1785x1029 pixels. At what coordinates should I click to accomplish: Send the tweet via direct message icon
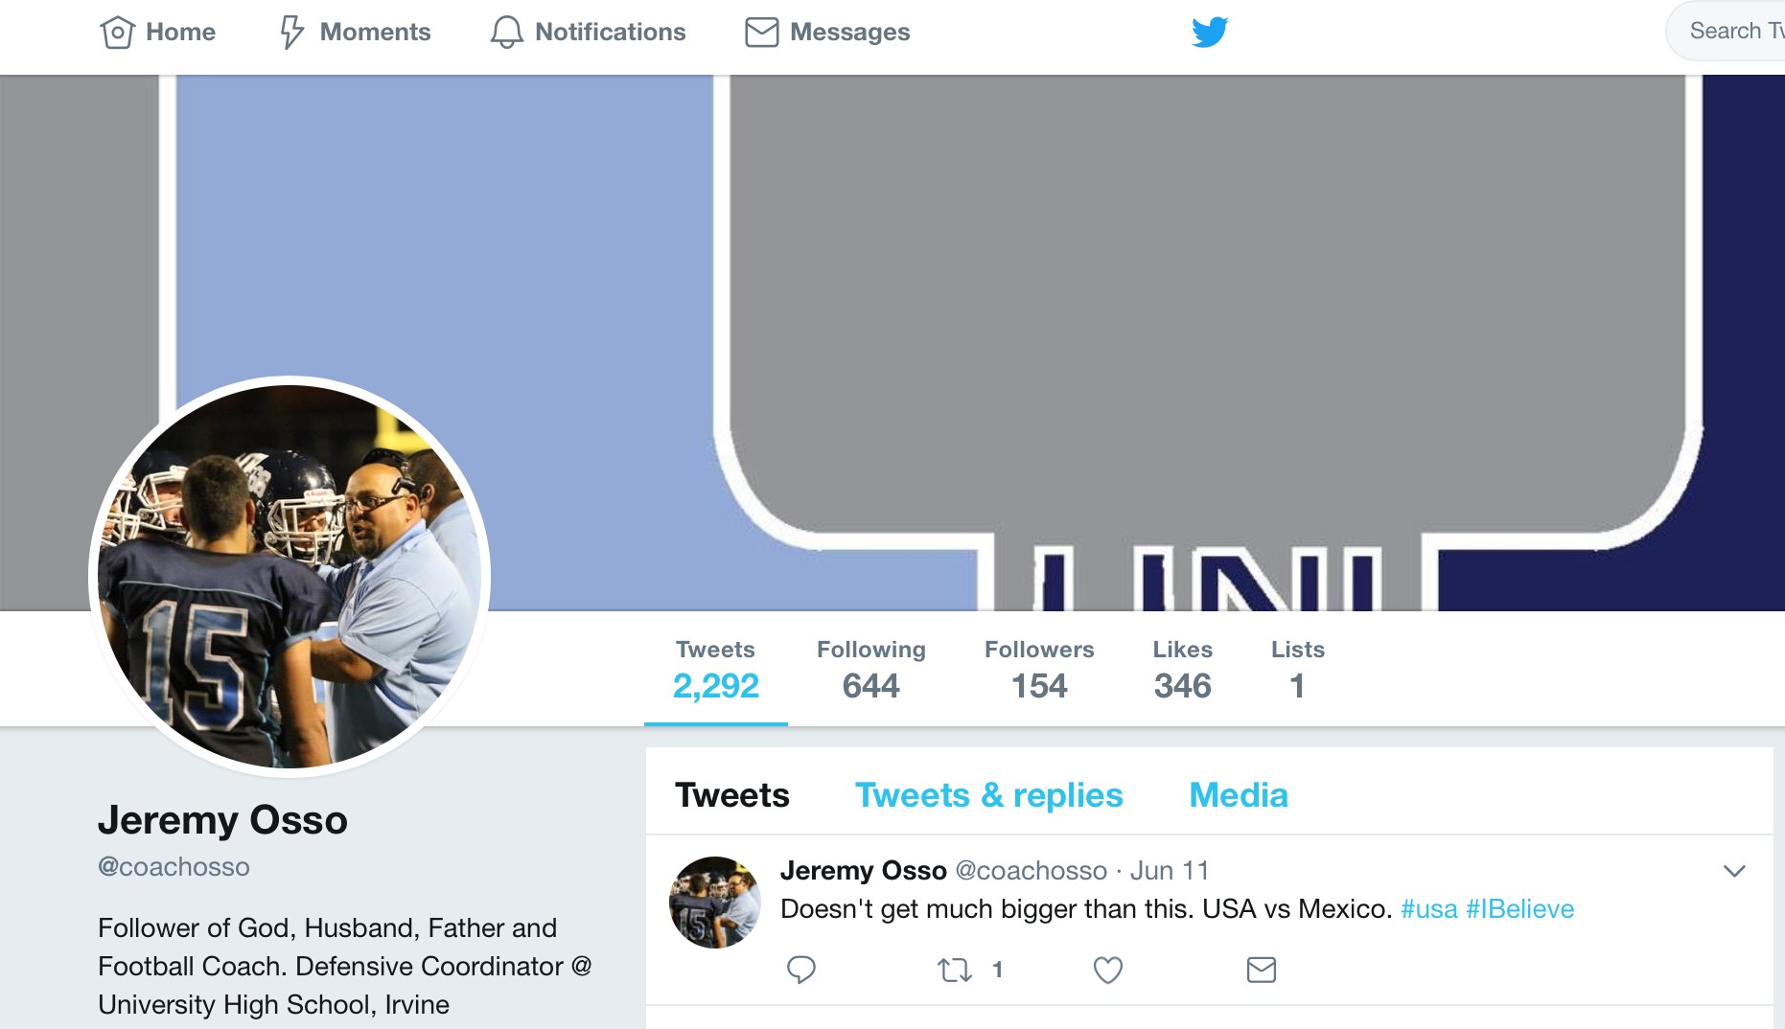pos(1261,971)
